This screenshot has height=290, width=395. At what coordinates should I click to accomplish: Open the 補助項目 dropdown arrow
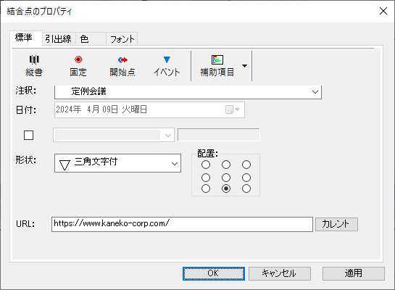tap(244, 66)
